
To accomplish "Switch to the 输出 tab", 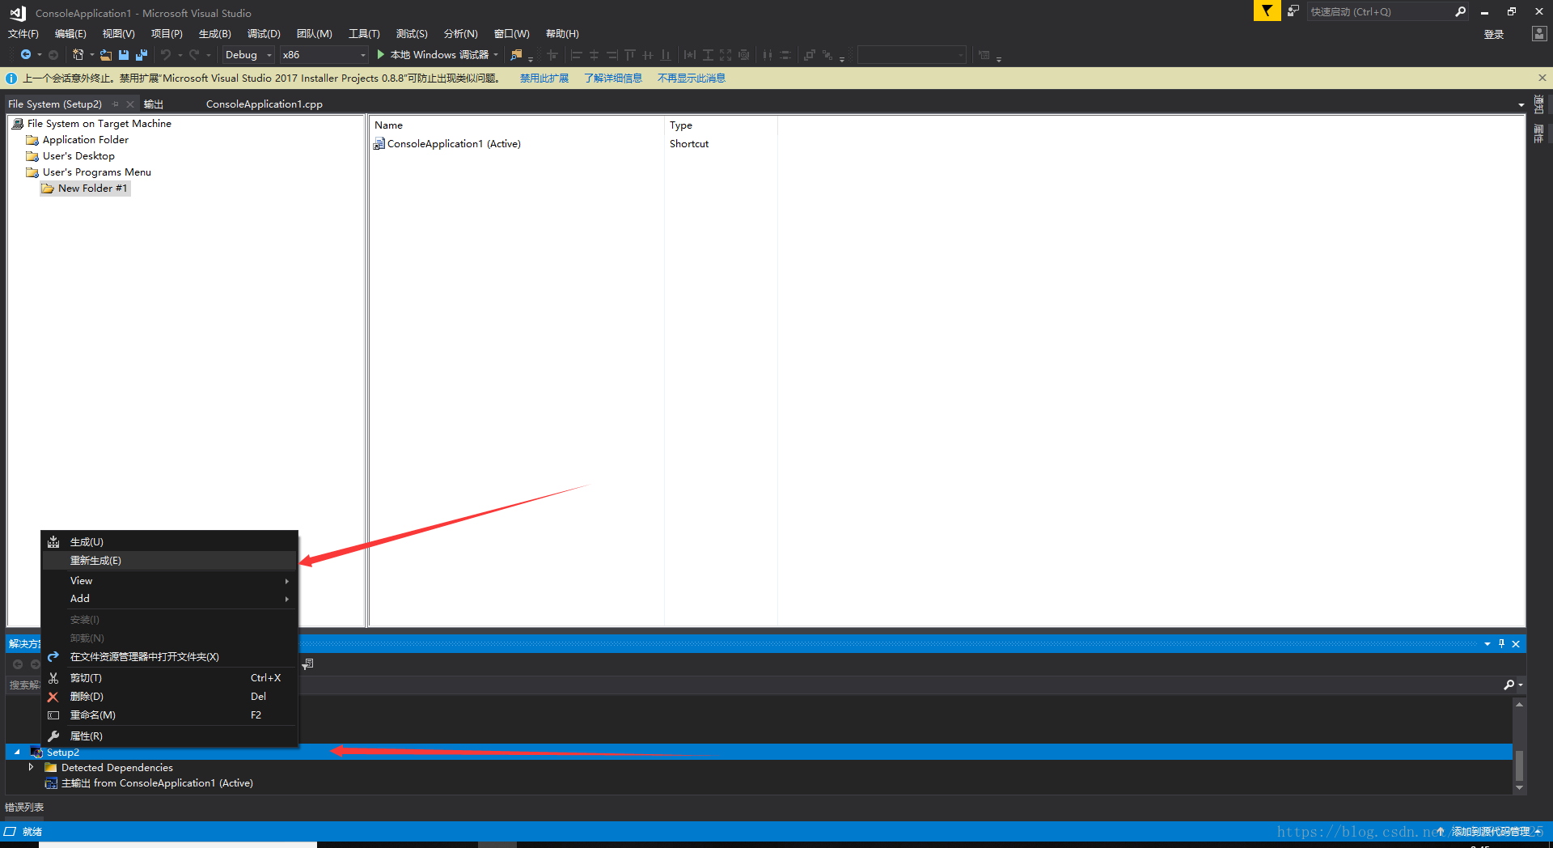I will 154,104.
